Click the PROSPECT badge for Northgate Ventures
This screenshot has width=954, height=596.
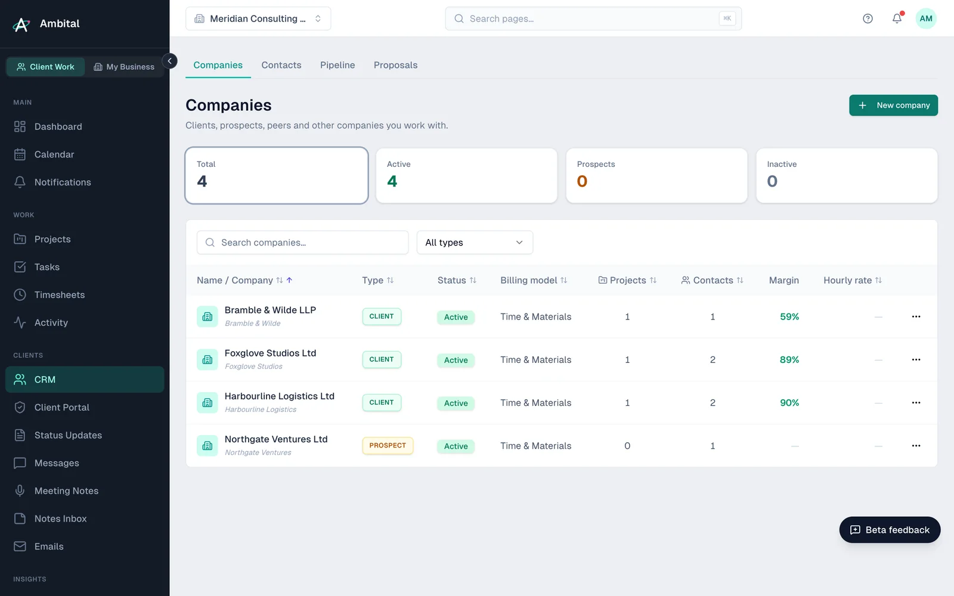[388, 446]
